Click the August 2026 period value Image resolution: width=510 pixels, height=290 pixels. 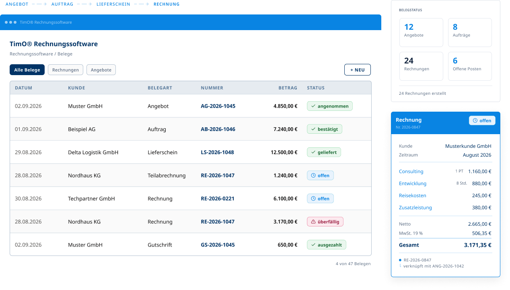[477, 155]
